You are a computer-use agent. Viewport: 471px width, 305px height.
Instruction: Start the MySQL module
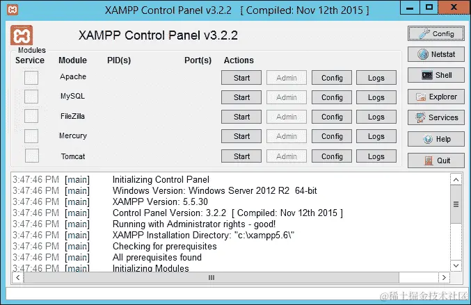coord(241,97)
